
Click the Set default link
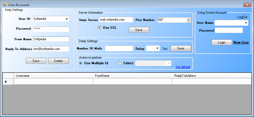coord(183,67)
